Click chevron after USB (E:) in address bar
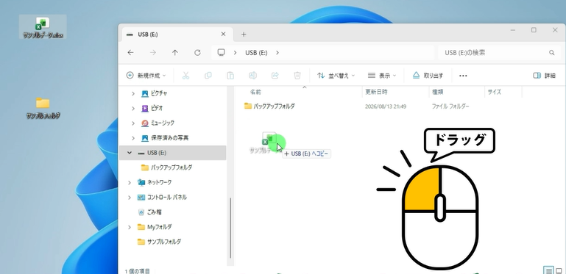Screen dimensions: 566x274 click(277, 53)
